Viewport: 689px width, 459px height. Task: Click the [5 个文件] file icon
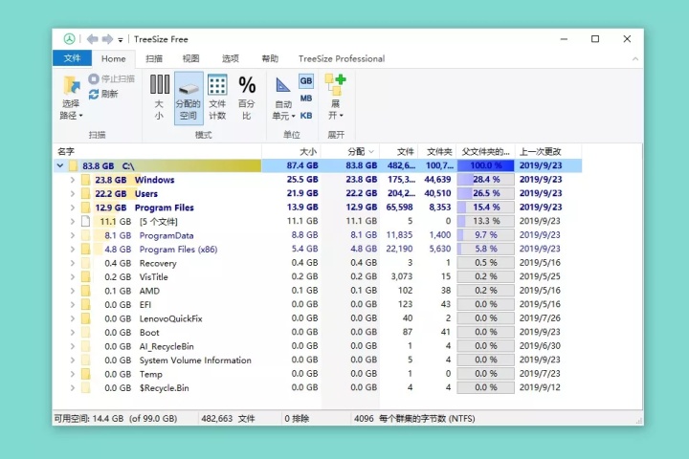86,222
